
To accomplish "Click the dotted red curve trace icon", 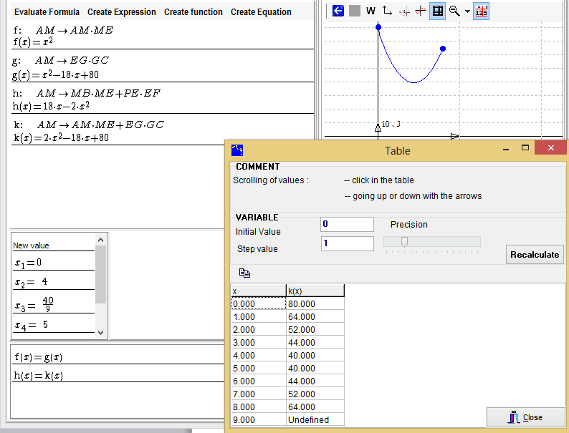I will tap(404, 11).
